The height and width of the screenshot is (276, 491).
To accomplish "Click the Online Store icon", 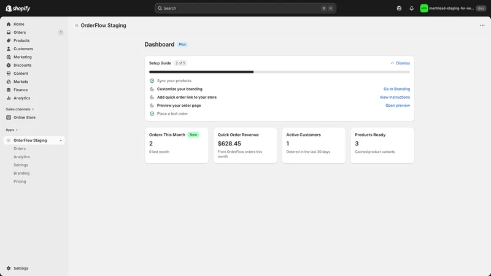I will click(9, 117).
